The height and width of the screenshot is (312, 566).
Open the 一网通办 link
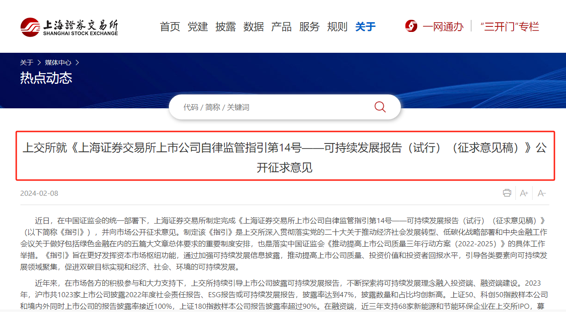[443, 27]
